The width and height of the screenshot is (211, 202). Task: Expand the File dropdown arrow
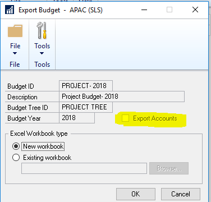15,53
